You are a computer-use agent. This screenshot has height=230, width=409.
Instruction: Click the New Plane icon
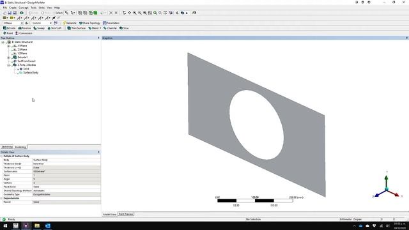click(x=27, y=23)
